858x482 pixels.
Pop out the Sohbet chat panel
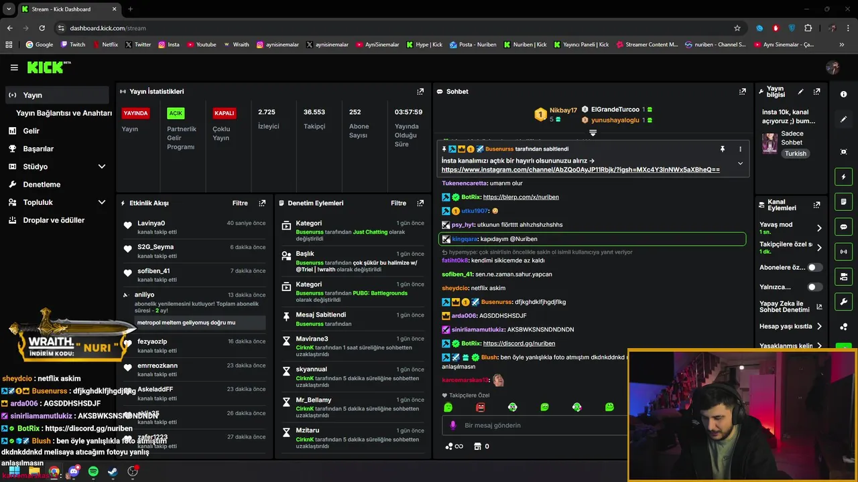pyautogui.click(x=743, y=92)
